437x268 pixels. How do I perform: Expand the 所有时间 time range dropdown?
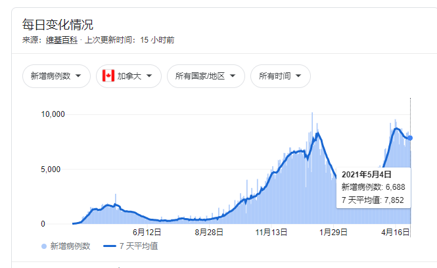280,76
